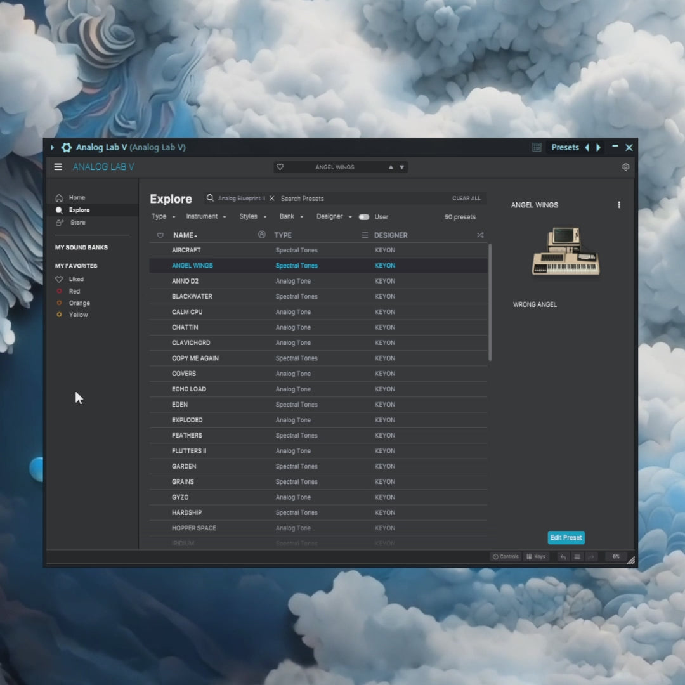685x685 pixels.
Task: Expand the Type filter dropdown
Action: [163, 217]
